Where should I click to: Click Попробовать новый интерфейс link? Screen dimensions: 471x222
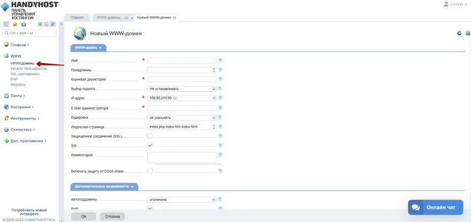pos(29,212)
